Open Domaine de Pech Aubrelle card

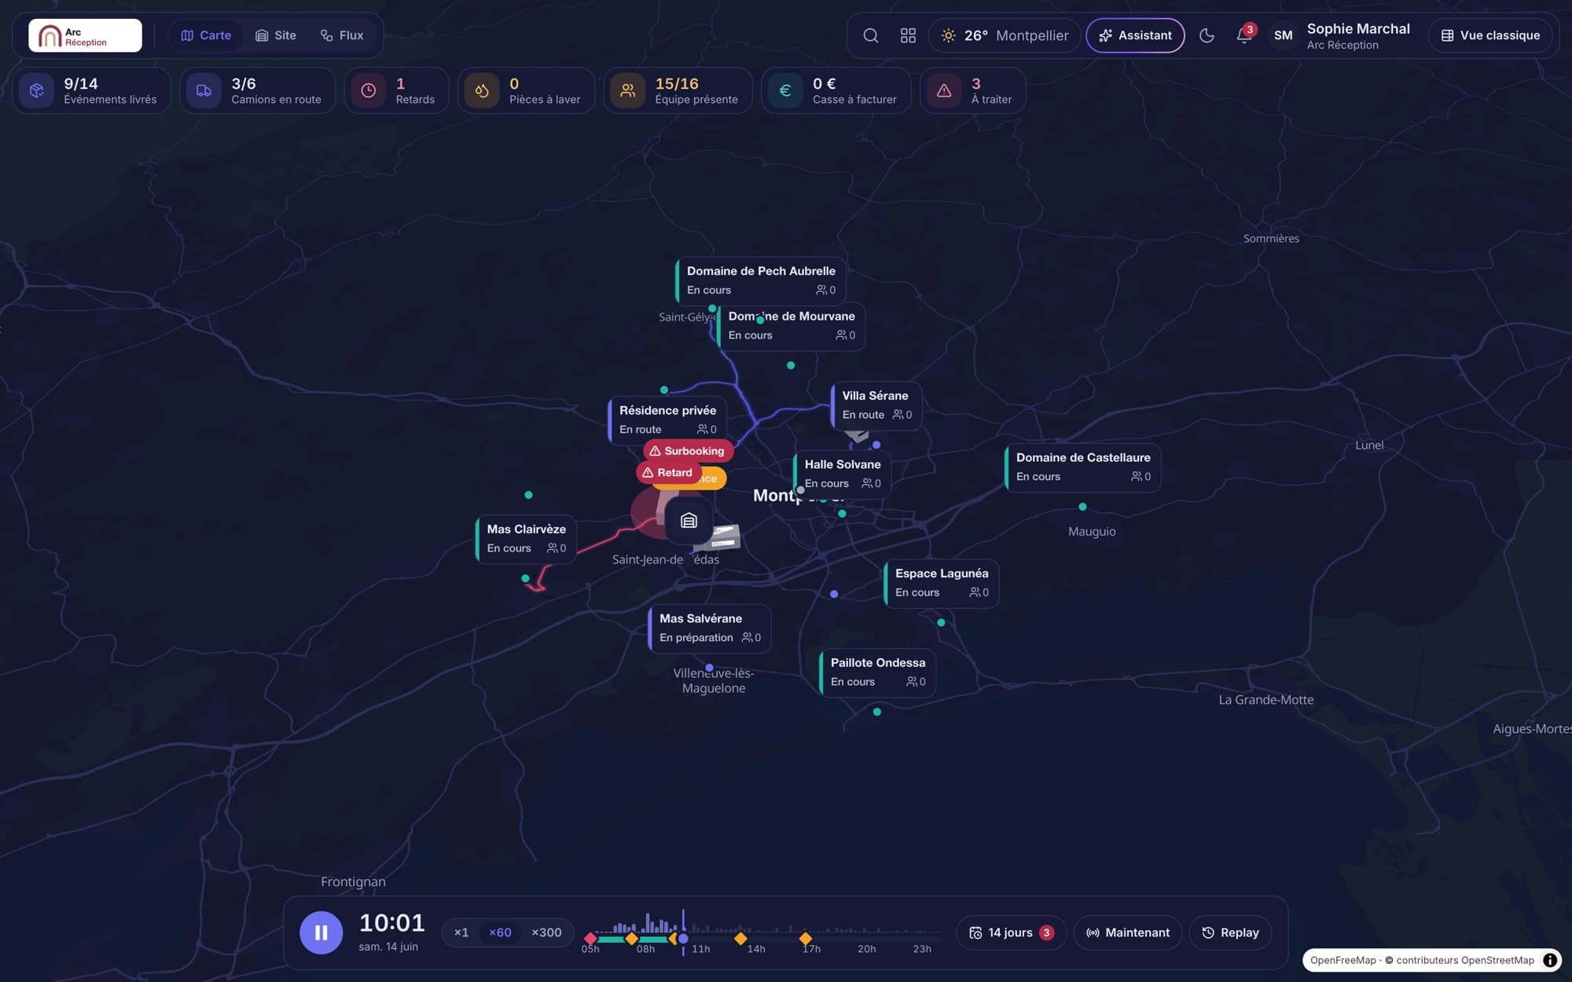click(x=760, y=280)
